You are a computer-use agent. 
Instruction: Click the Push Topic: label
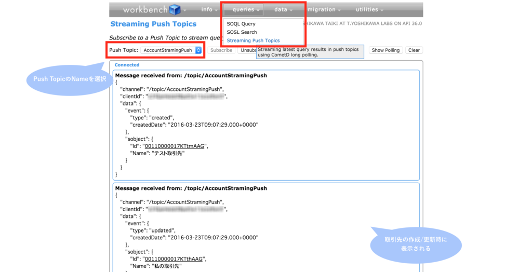point(124,50)
